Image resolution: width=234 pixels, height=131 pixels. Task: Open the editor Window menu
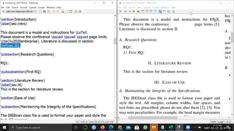click(50, 7)
